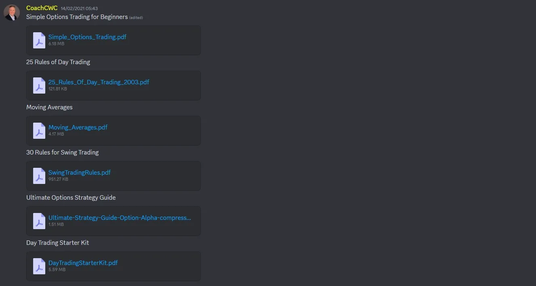Image resolution: width=536 pixels, height=286 pixels.
Task: Click the Ultimate Options Strategy Guide caption
Action: 71,198
